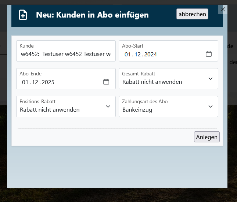Open calendar picker for Abo-Ende
237x202 pixels.
pyautogui.click(x=106, y=82)
